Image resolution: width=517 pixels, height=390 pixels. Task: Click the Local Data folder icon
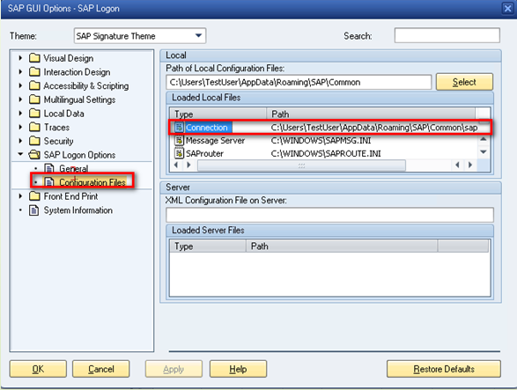point(34,114)
